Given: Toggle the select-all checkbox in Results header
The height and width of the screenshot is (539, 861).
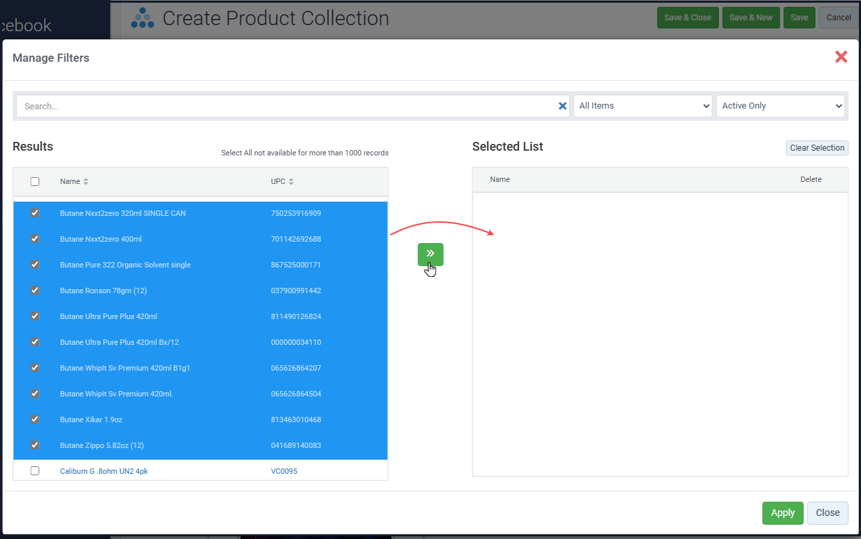Looking at the screenshot, I should pos(35,181).
